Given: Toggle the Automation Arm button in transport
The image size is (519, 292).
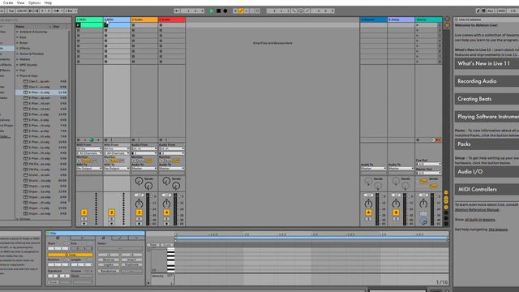Looking at the screenshot, I should click(x=241, y=11).
